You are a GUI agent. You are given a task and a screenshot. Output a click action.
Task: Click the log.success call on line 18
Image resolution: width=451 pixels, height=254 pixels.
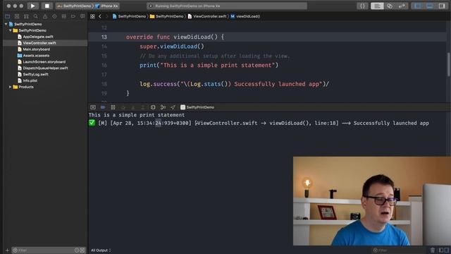(x=234, y=84)
